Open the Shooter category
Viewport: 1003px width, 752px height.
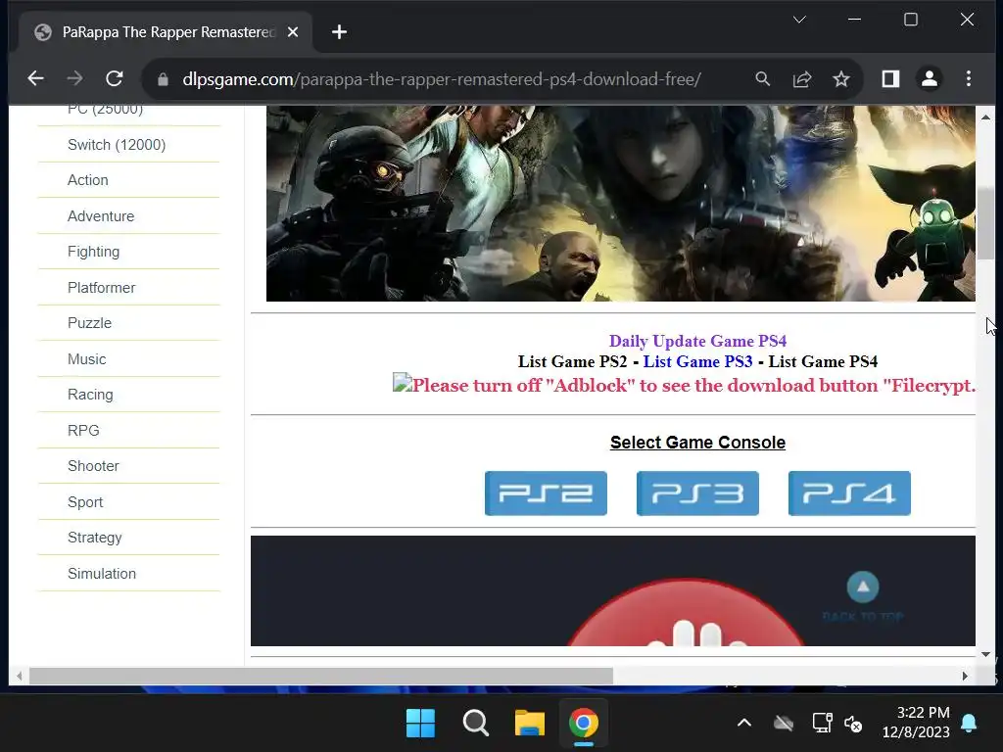pyautogui.click(x=93, y=466)
